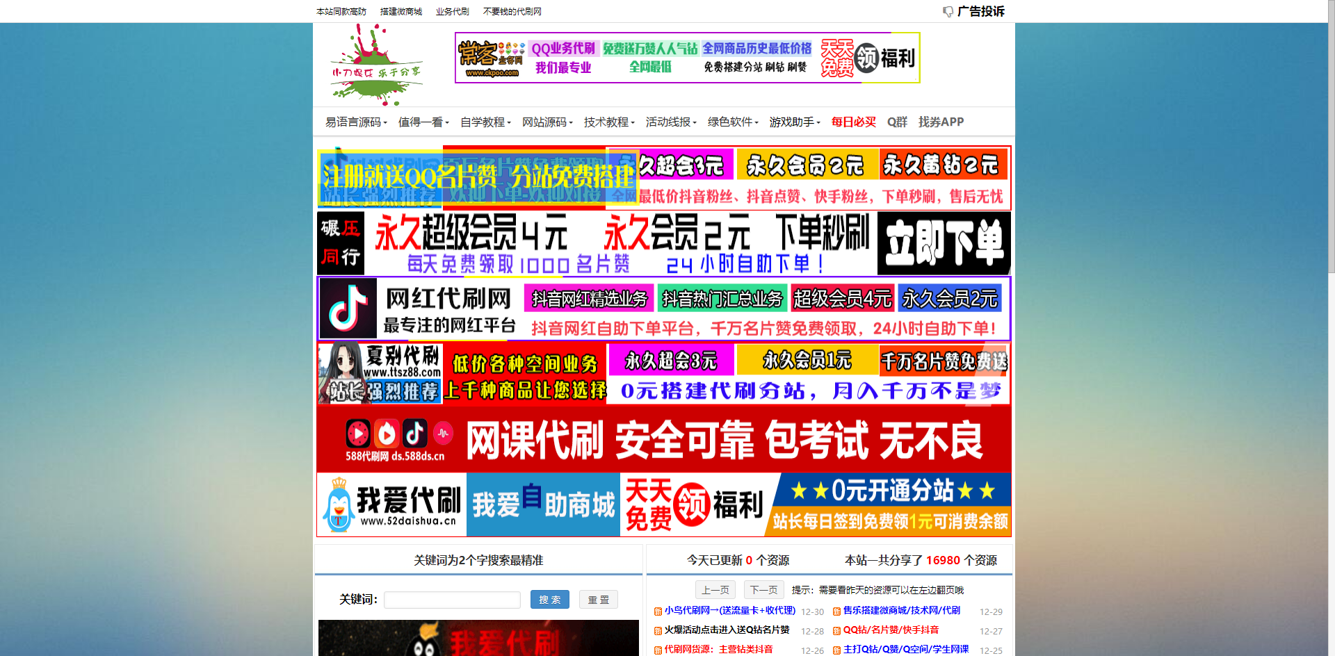Viewport: 1335px width, 656px height.
Task: Open the 每日必买 menu item
Action: tap(854, 122)
